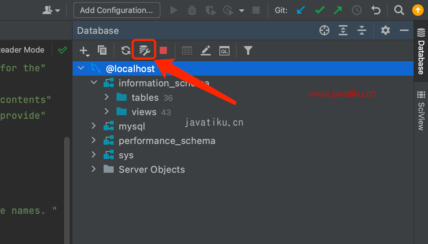The width and height of the screenshot is (428, 244).
Task: Open Database panel settings gear
Action: point(386,30)
